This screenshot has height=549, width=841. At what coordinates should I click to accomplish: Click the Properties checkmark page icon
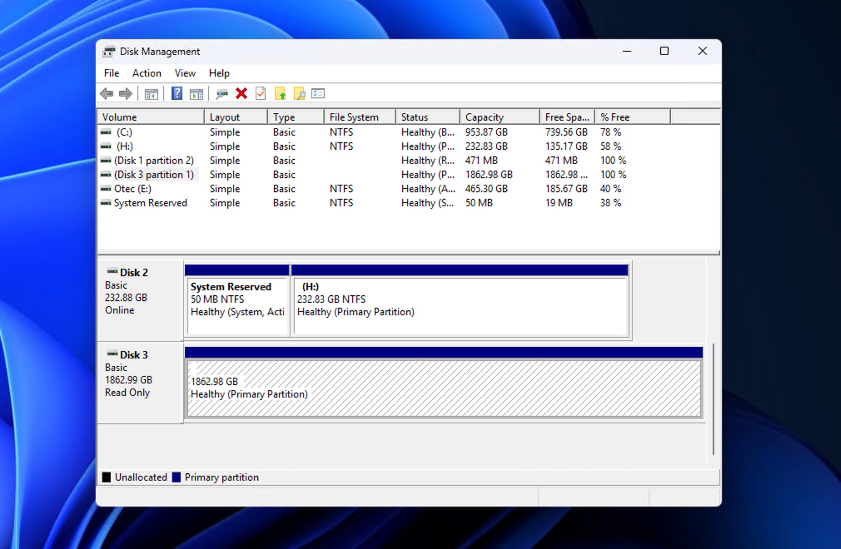point(261,94)
